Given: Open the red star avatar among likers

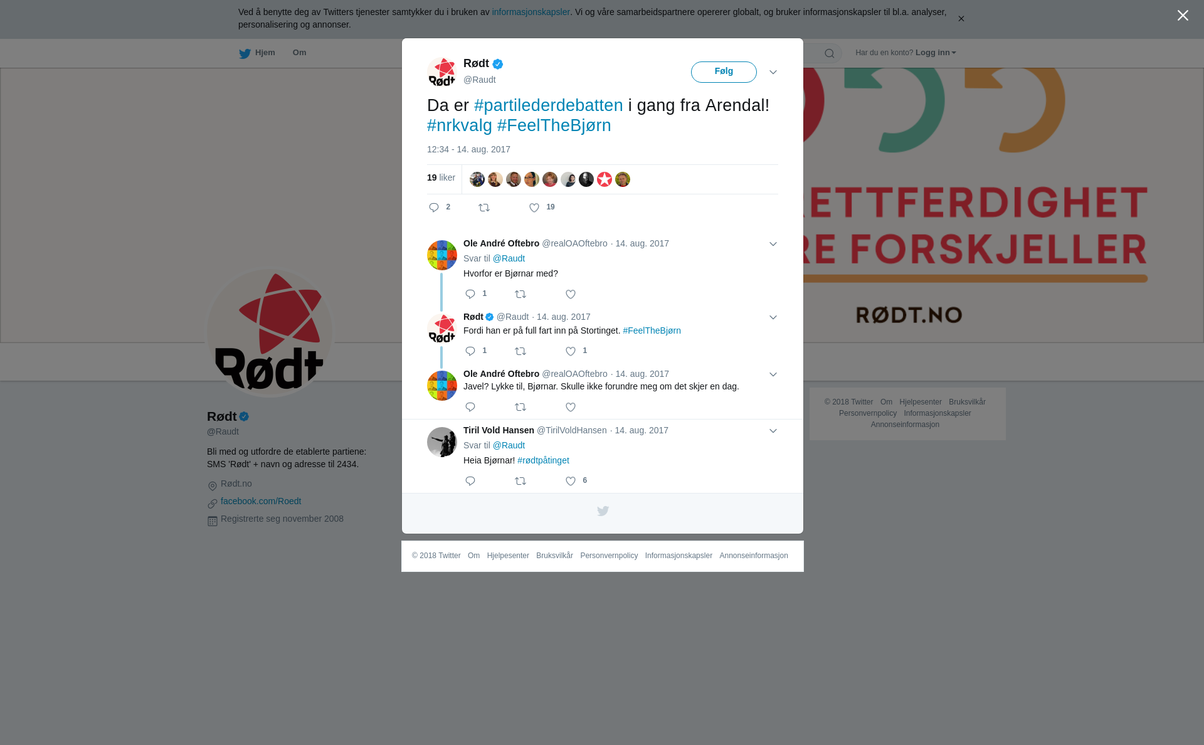Looking at the screenshot, I should pos(605,179).
